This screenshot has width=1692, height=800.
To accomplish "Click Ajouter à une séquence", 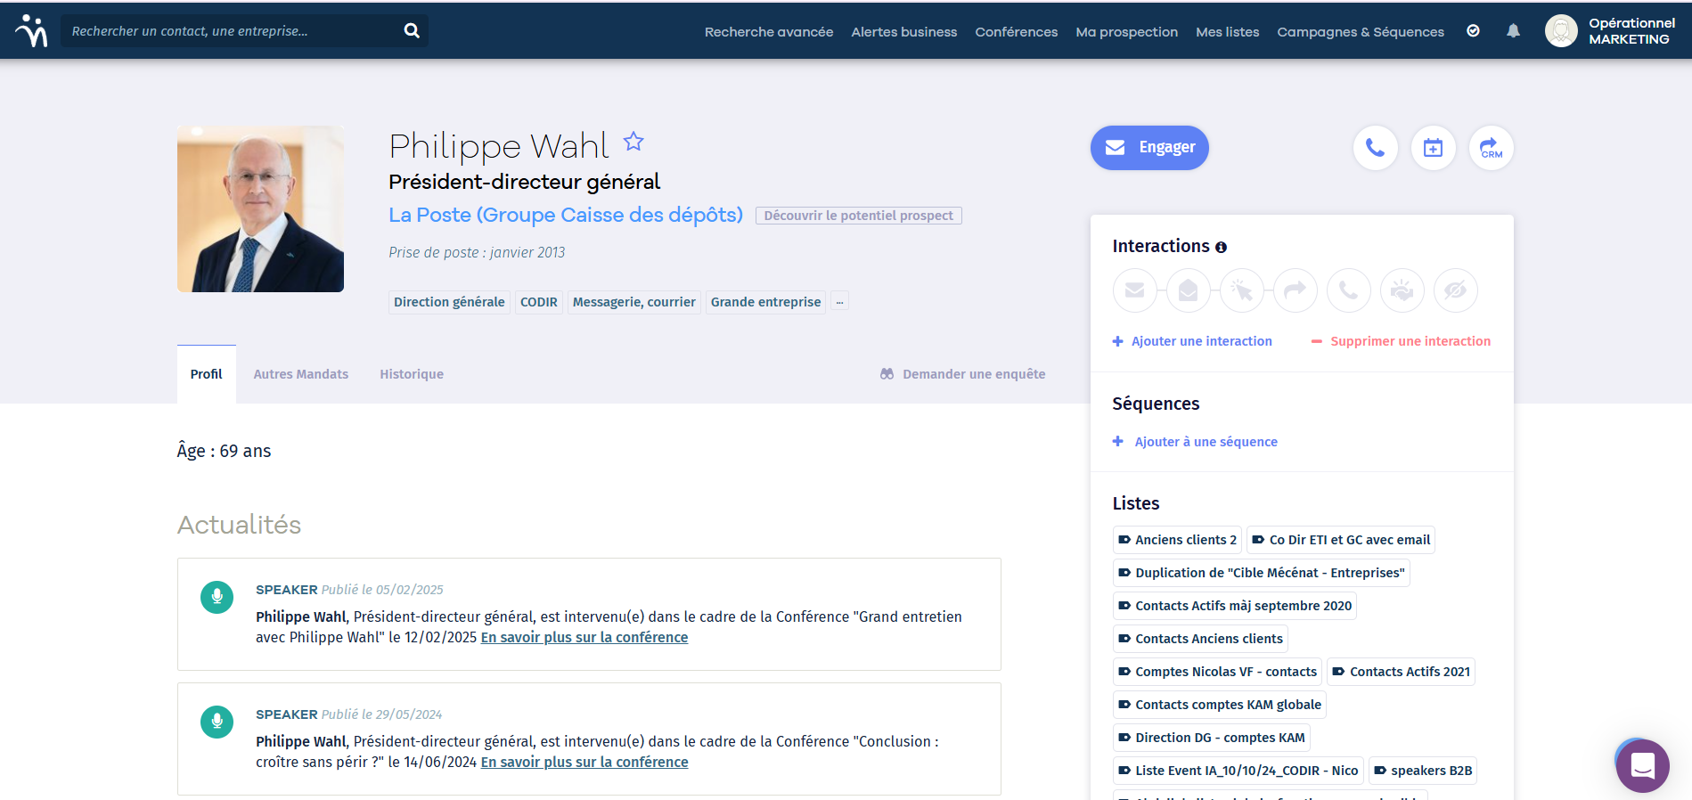I will [x=1195, y=442].
